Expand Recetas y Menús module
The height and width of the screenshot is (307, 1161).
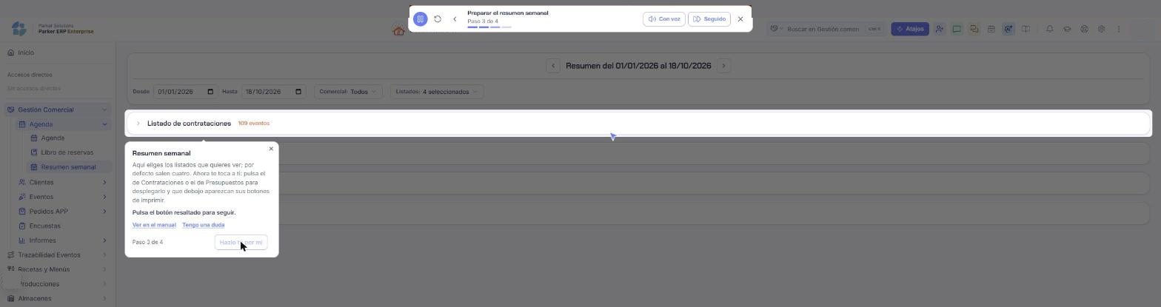point(57,269)
